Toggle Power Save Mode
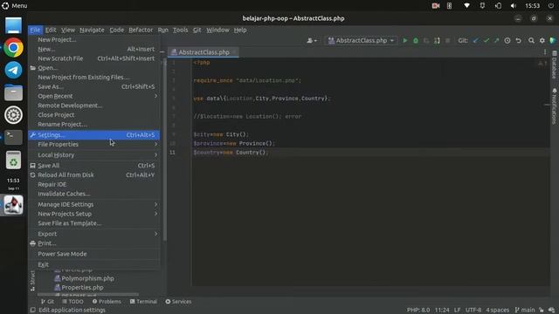Viewport: 559px width, 314px height. (x=94, y=254)
